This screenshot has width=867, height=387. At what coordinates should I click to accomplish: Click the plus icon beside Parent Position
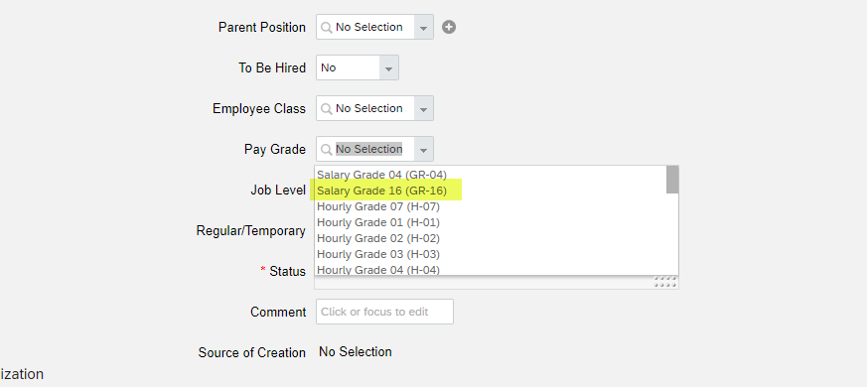coord(449,27)
